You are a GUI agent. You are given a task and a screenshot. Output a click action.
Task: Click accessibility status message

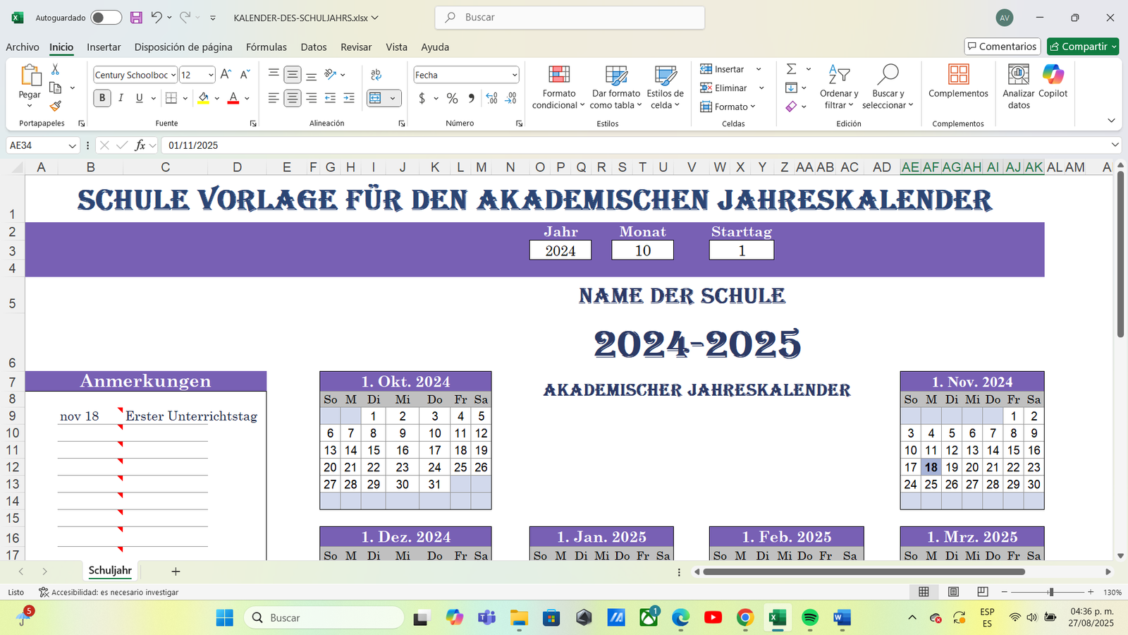pos(109,593)
